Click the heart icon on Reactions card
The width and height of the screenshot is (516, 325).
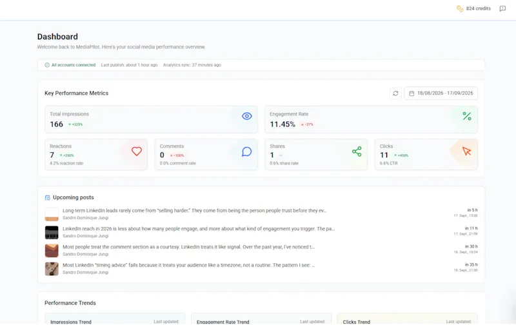(137, 152)
